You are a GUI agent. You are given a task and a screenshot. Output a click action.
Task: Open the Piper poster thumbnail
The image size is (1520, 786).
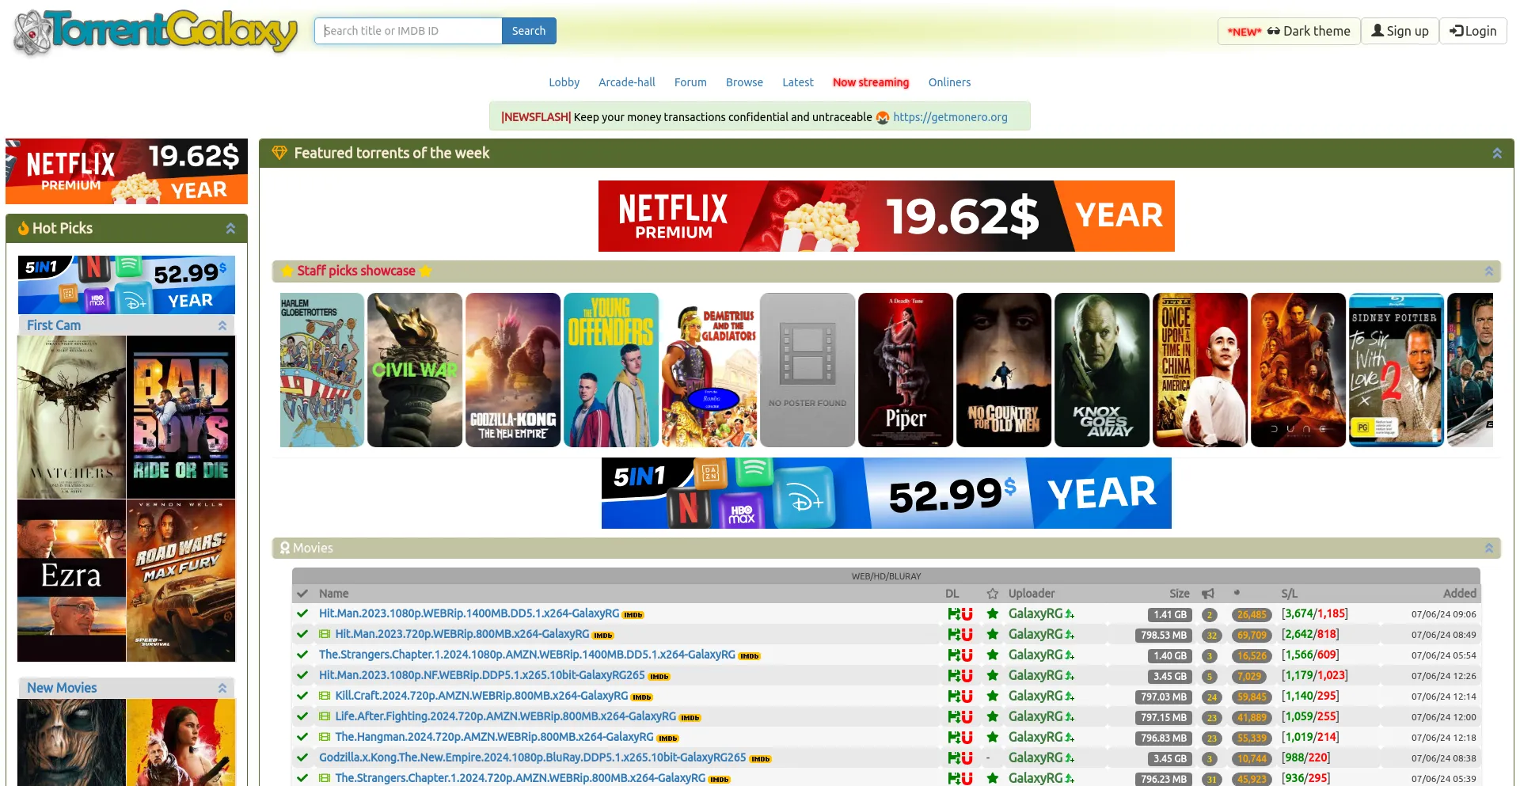tap(906, 370)
